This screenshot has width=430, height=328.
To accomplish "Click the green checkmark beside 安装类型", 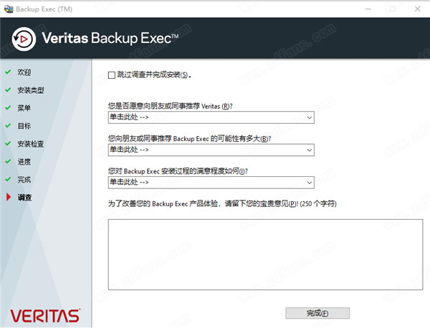I will coord(8,90).
